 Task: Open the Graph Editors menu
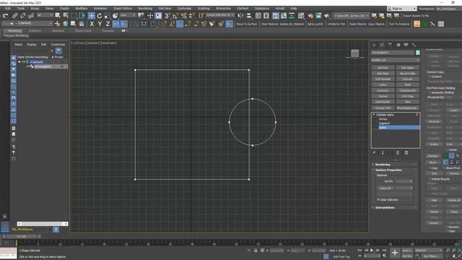click(123, 8)
